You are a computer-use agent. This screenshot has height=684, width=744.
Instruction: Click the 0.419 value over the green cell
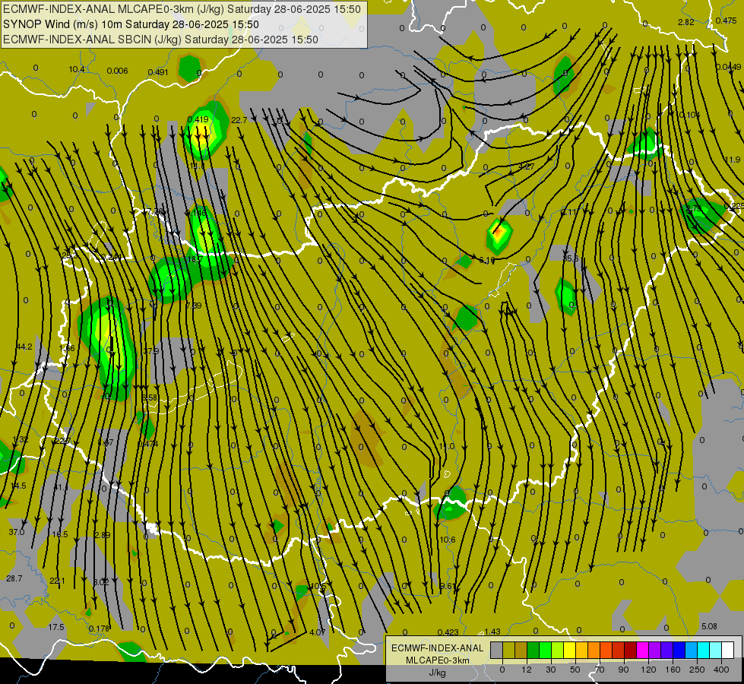tap(198, 119)
